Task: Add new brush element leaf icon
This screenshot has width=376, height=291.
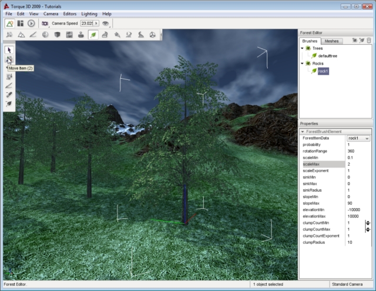Action: point(362,41)
